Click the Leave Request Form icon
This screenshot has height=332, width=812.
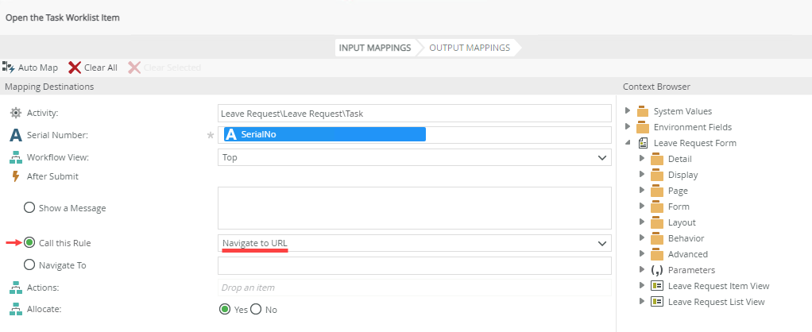pyautogui.click(x=643, y=143)
